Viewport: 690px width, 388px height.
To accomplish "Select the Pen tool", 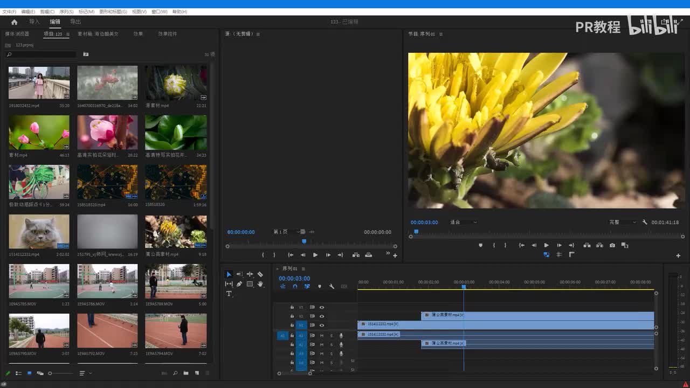I will pos(239,284).
